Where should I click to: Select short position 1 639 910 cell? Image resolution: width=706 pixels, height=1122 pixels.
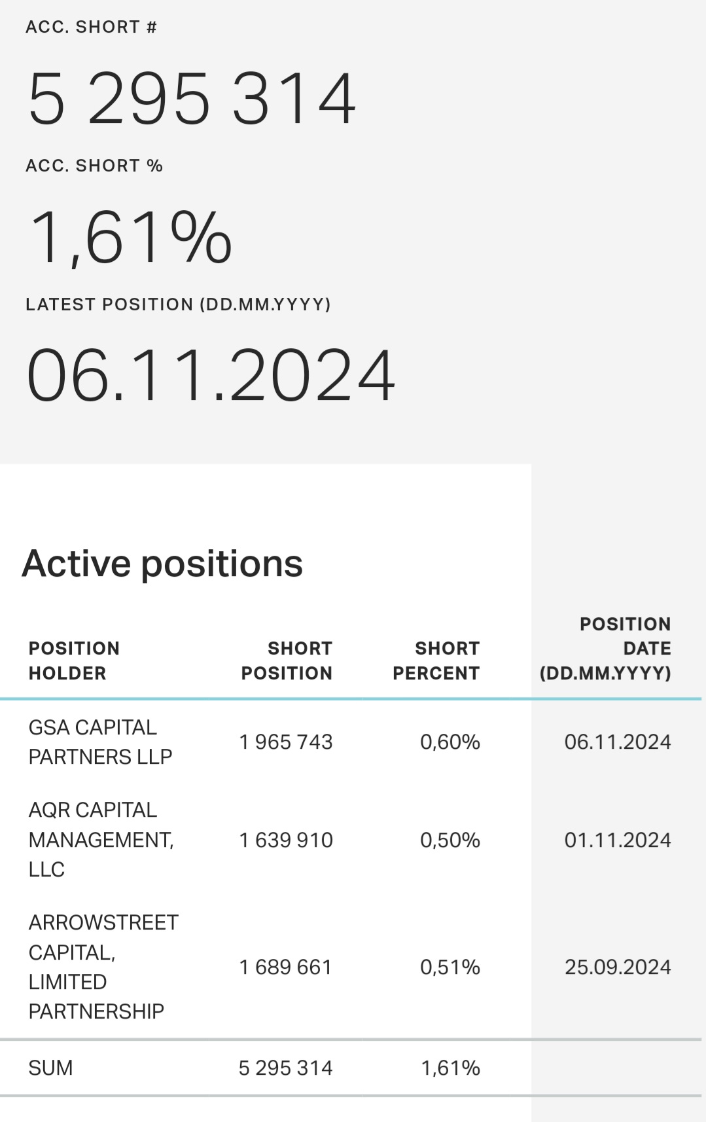286,840
